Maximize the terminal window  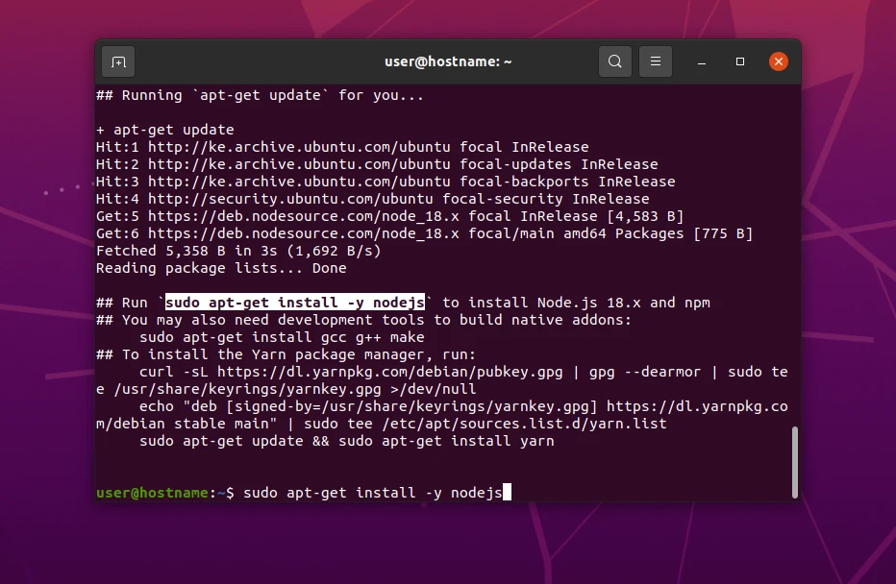(740, 61)
